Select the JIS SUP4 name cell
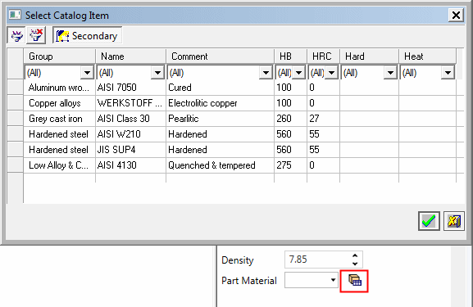The width and height of the screenshot is (473, 307). (x=130, y=150)
